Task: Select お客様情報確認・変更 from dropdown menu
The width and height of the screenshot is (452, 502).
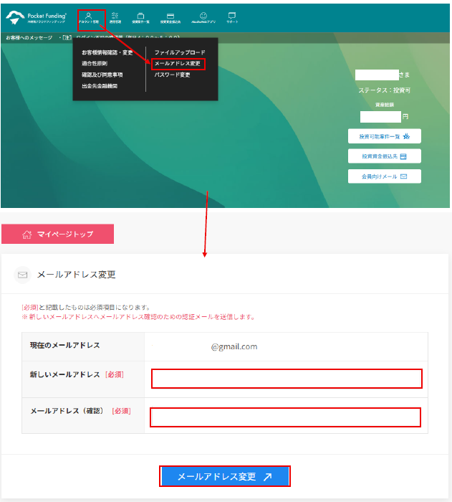Action: pos(107,52)
